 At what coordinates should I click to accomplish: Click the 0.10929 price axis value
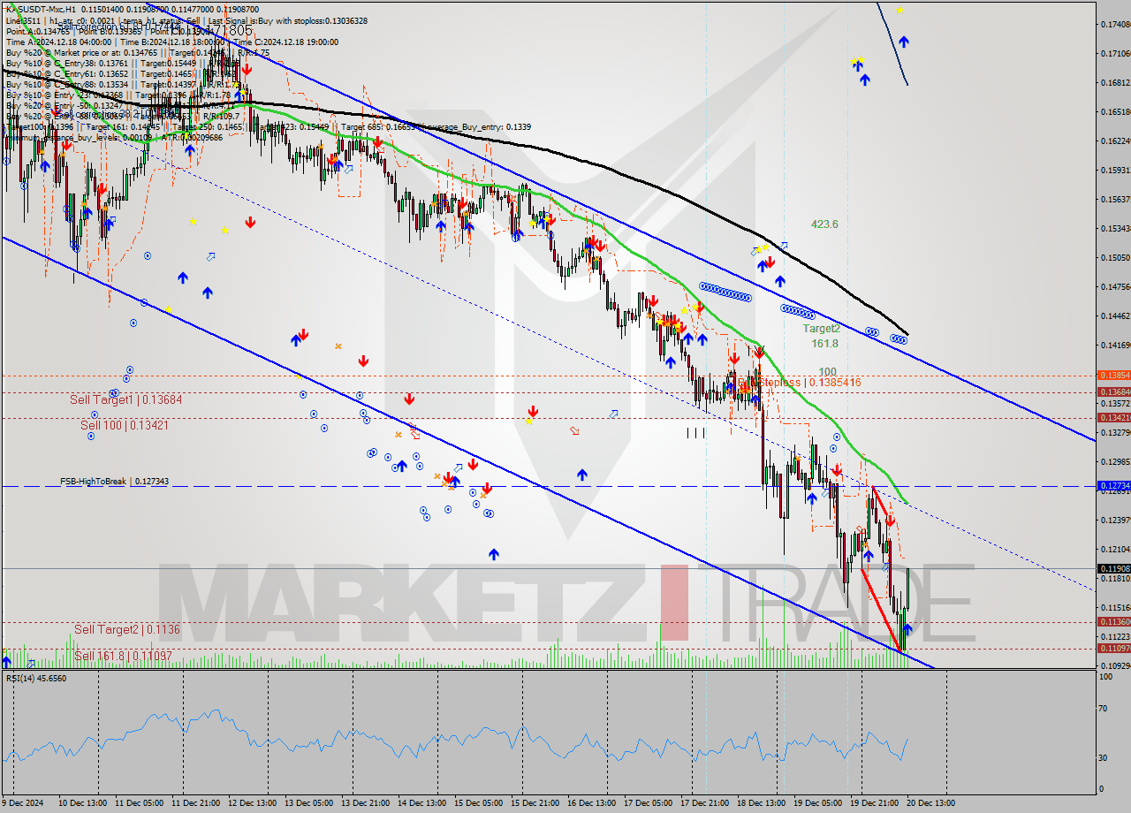pyautogui.click(x=1114, y=665)
